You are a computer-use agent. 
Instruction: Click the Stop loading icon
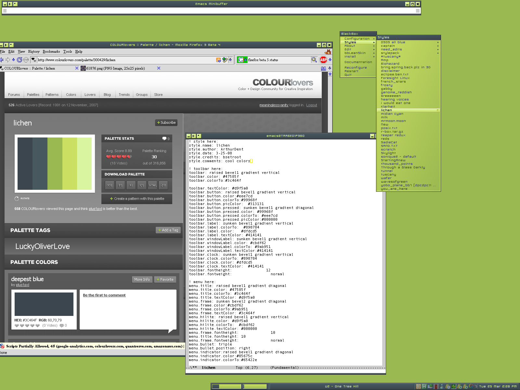(x=26, y=60)
